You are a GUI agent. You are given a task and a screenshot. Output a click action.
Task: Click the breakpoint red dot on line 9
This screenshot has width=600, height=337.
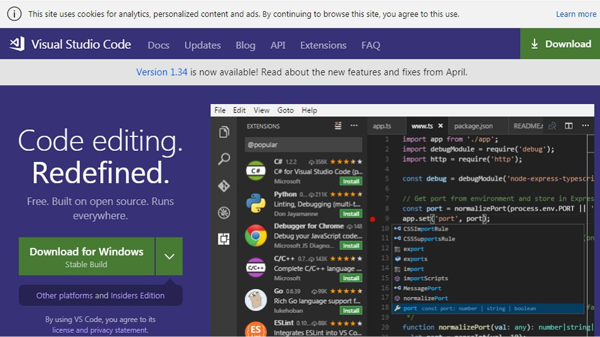click(372, 219)
